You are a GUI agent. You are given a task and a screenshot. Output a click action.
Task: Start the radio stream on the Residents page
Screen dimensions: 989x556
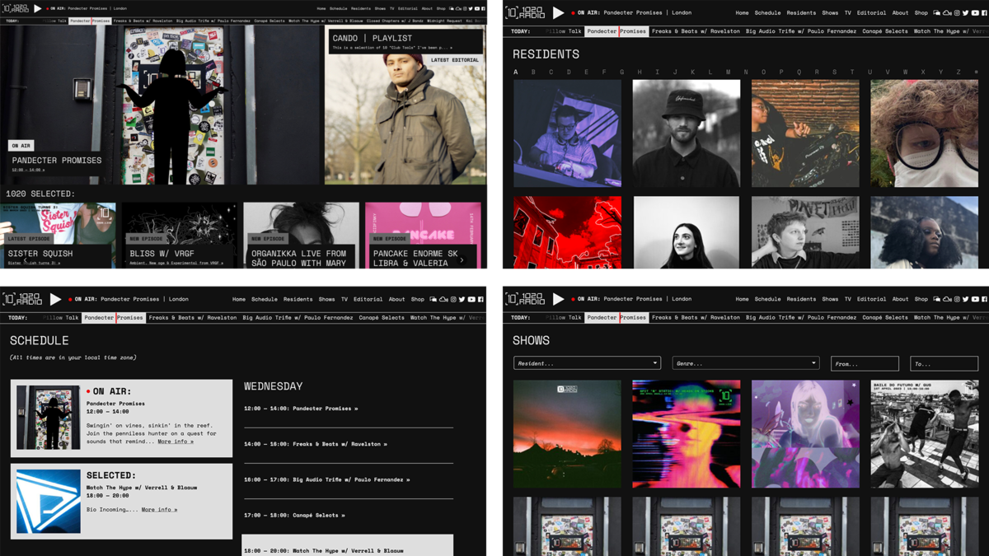tap(558, 12)
